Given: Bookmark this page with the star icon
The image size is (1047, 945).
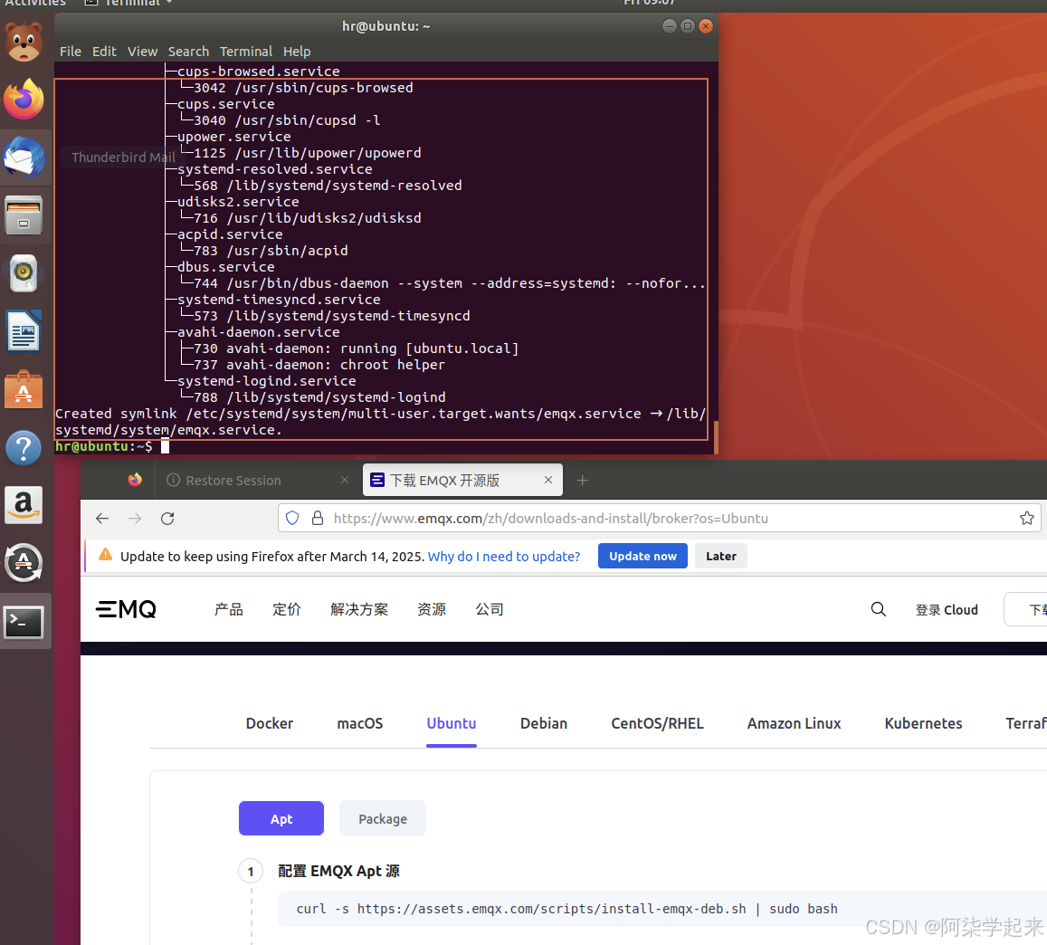Looking at the screenshot, I should 1027,519.
